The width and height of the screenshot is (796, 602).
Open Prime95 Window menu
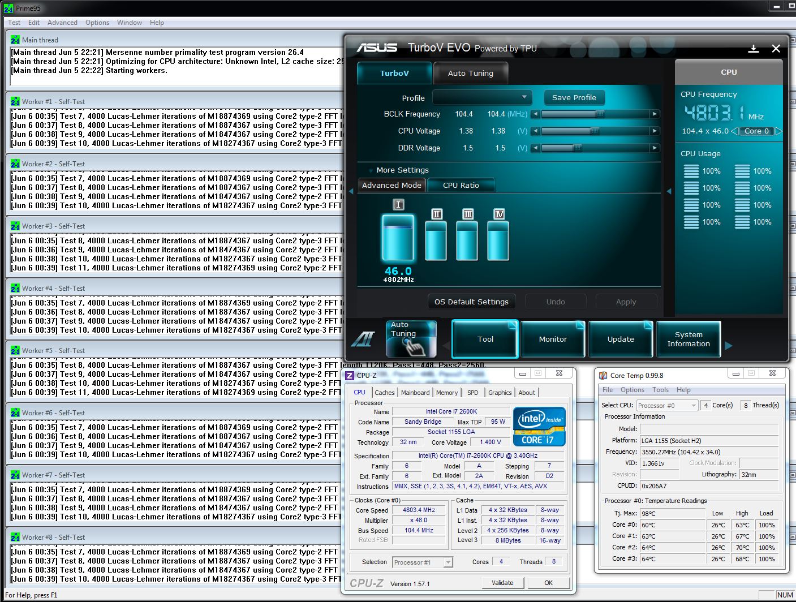(130, 23)
